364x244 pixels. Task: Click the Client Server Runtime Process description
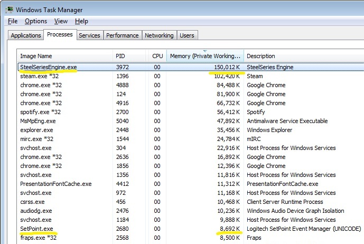point(285,202)
